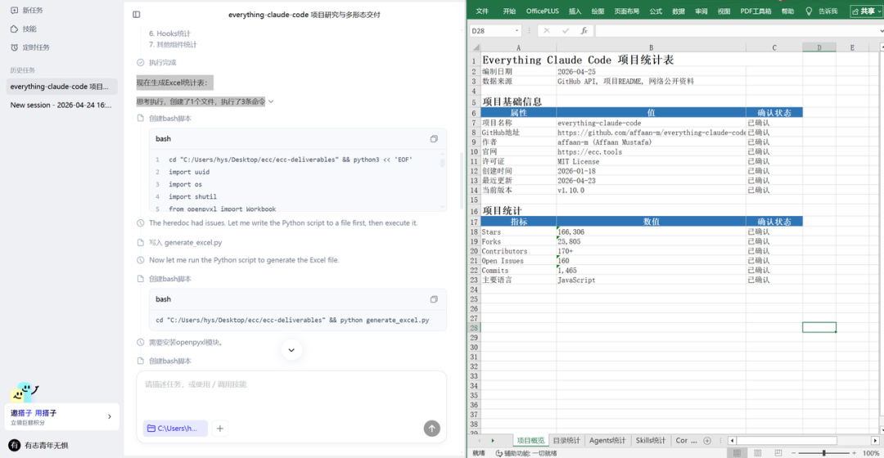Select column D header
The width and height of the screenshot is (884, 458).
(x=819, y=48)
